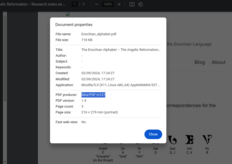
Task: Click the scrollbar up arrow
Action: point(5,14)
